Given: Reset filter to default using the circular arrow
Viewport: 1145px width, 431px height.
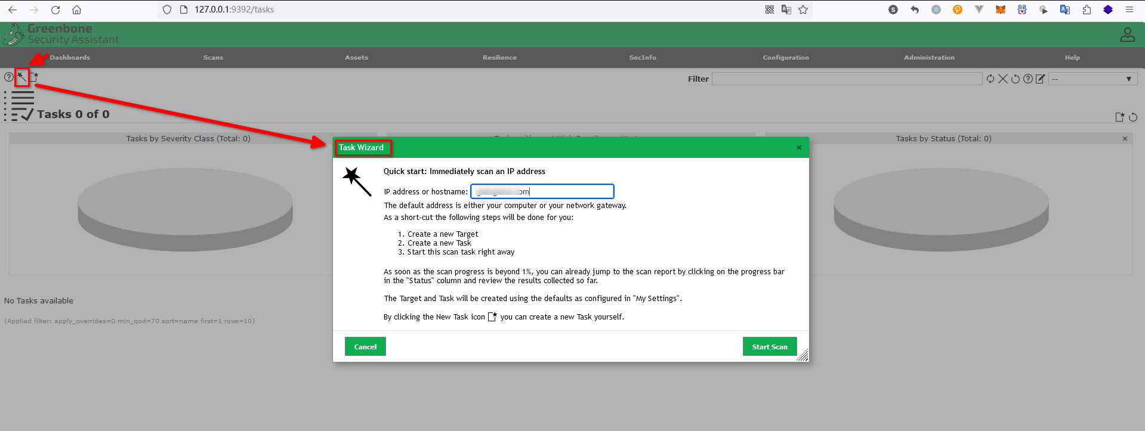Looking at the screenshot, I should pos(1016,79).
